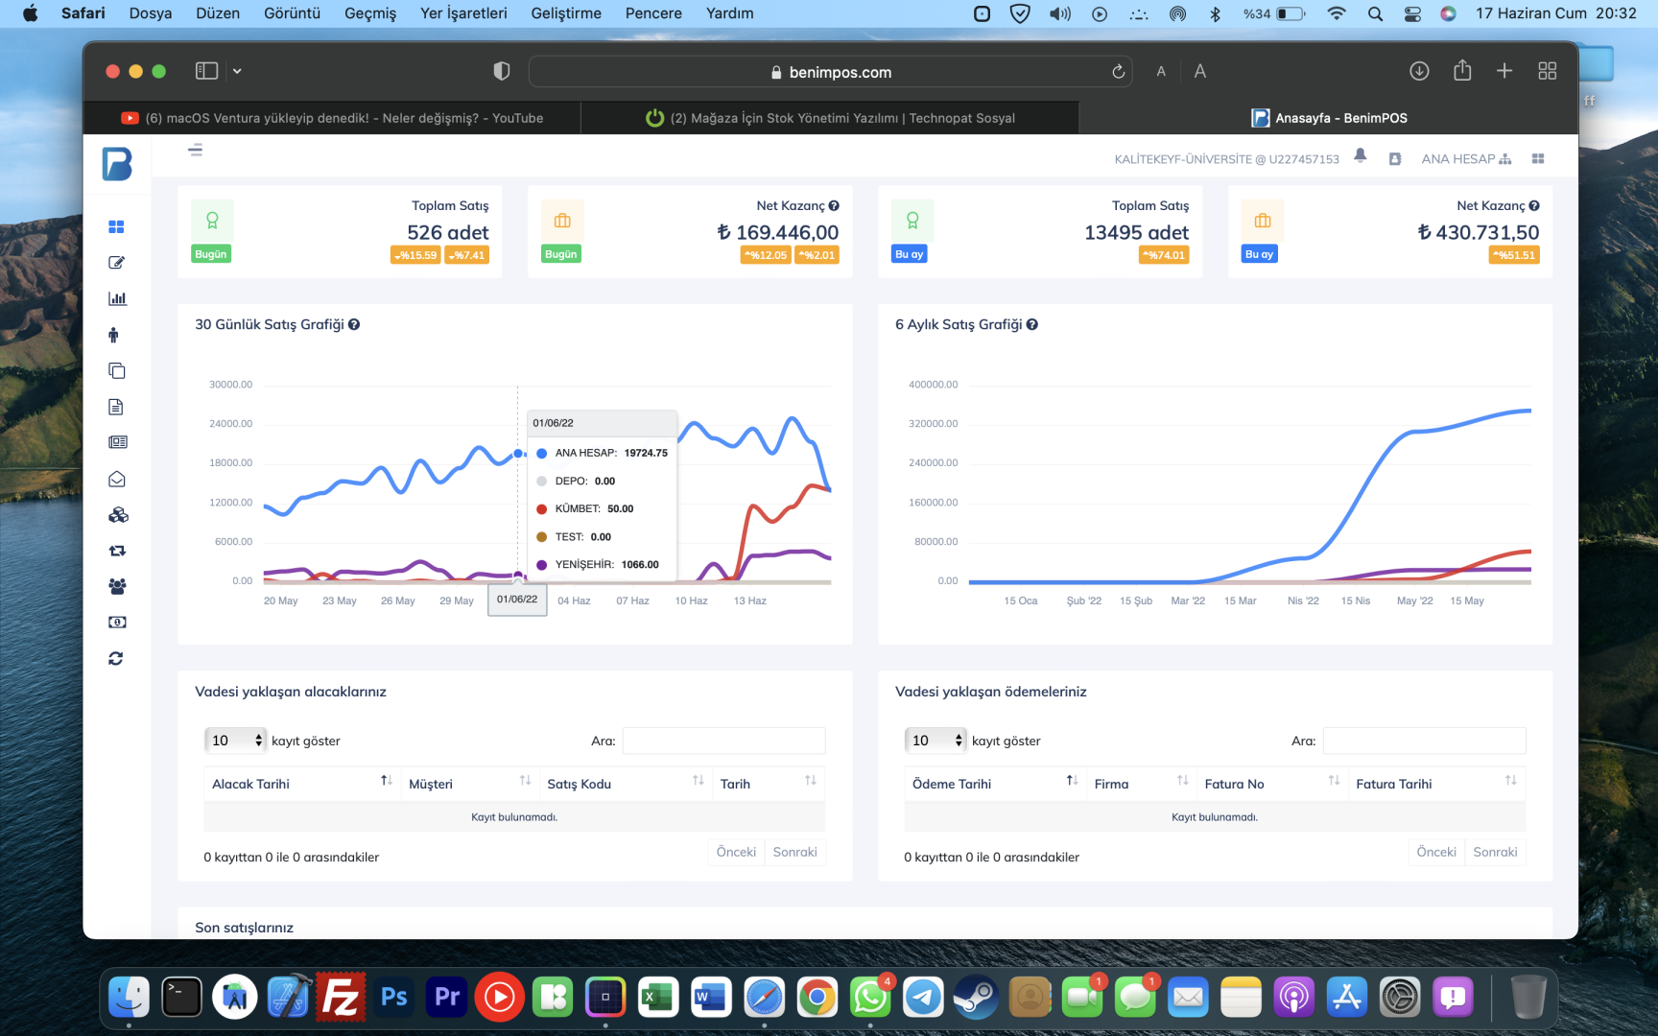Open the dashboard grid icon in sidebar
Viewport: 1658px width, 1036px height.
coord(116,226)
